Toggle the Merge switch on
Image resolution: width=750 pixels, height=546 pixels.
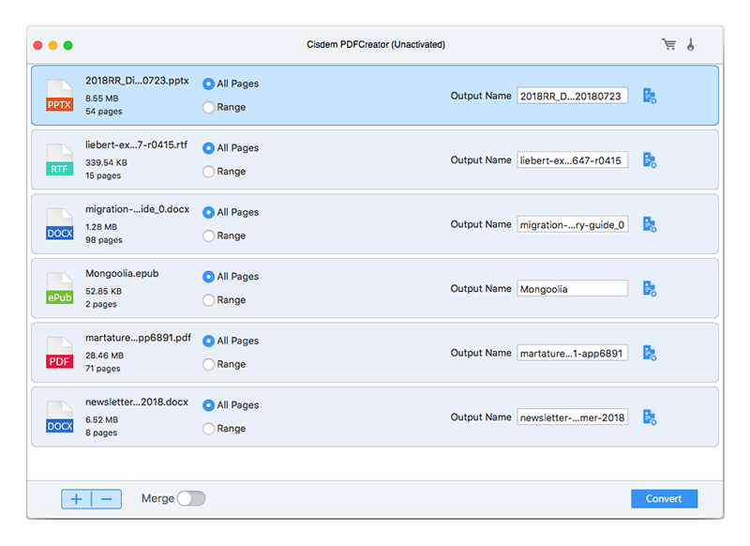tap(191, 499)
